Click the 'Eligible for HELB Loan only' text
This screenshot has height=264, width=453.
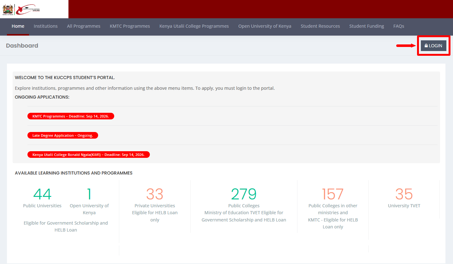(155, 216)
